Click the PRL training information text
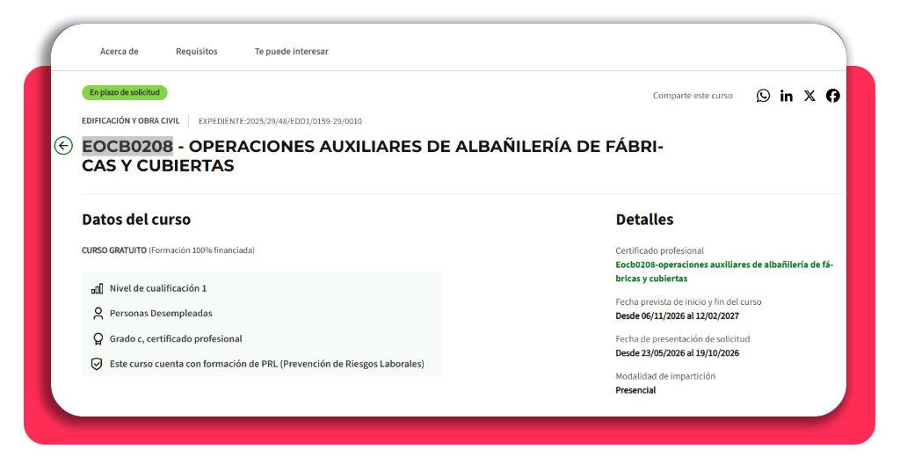 click(267, 365)
